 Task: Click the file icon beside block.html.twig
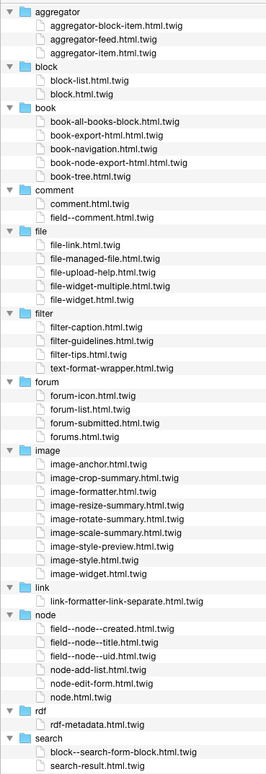tap(41, 94)
